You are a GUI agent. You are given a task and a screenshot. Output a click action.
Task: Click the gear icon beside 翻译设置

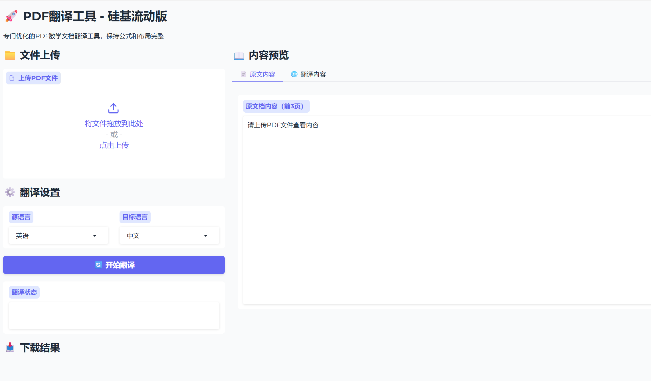(x=10, y=192)
